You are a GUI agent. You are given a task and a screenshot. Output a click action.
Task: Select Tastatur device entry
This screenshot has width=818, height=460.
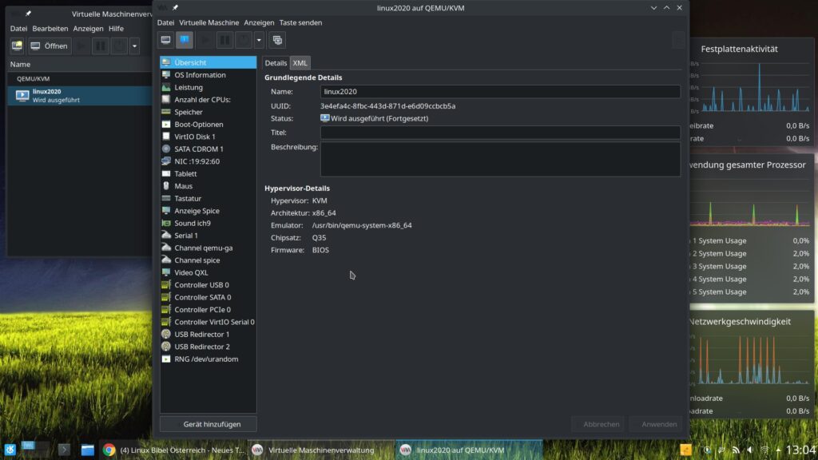[x=208, y=198]
